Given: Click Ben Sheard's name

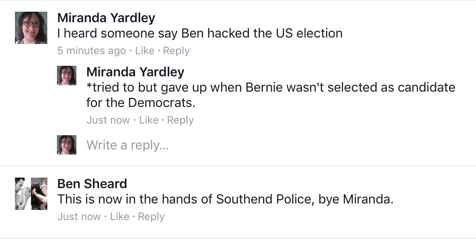Looking at the screenshot, I should (92, 184).
